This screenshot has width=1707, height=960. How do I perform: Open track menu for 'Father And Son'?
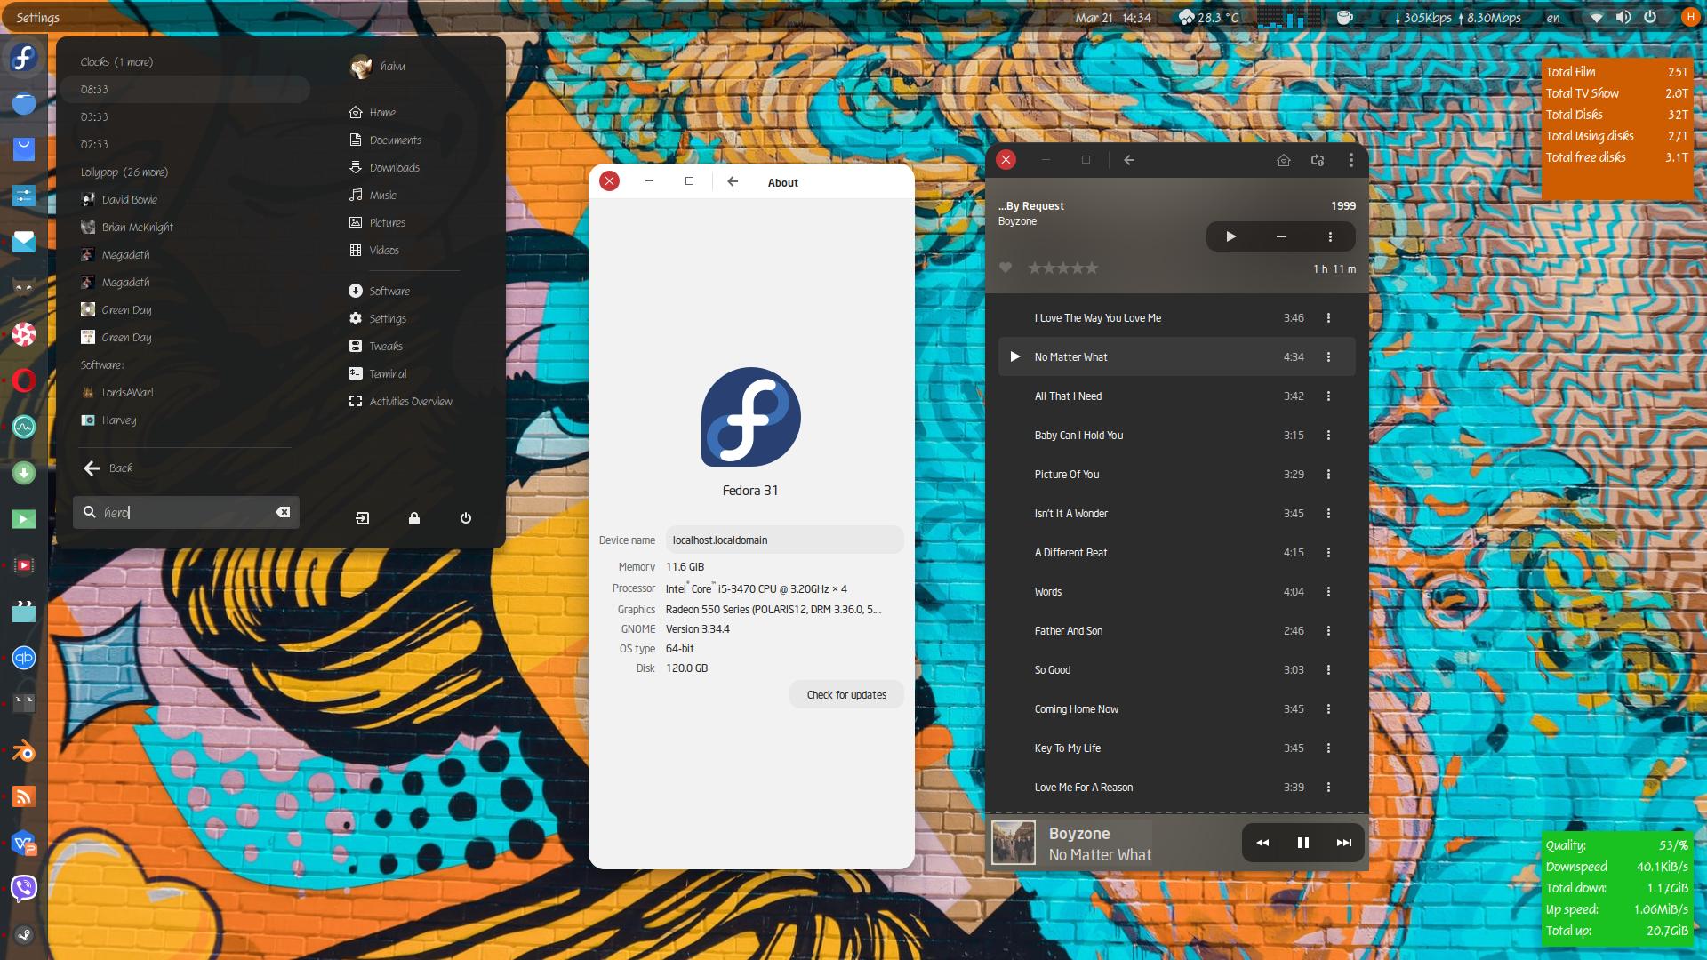pos(1328,631)
